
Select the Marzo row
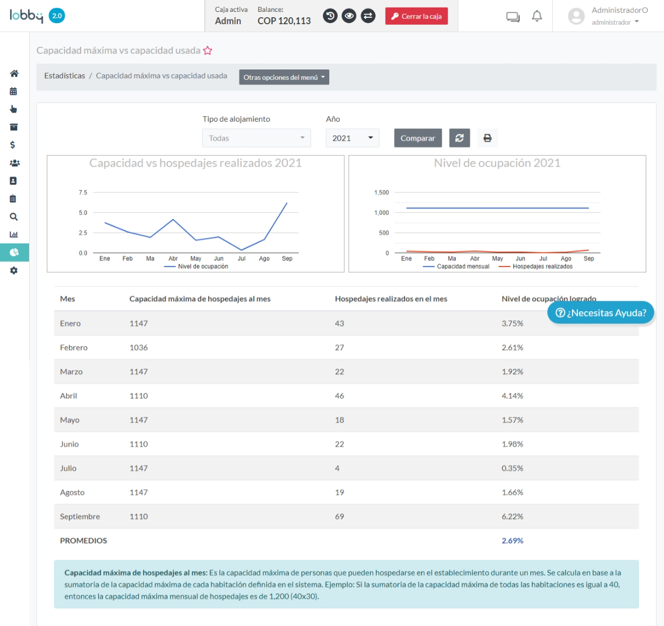pos(346,371)
